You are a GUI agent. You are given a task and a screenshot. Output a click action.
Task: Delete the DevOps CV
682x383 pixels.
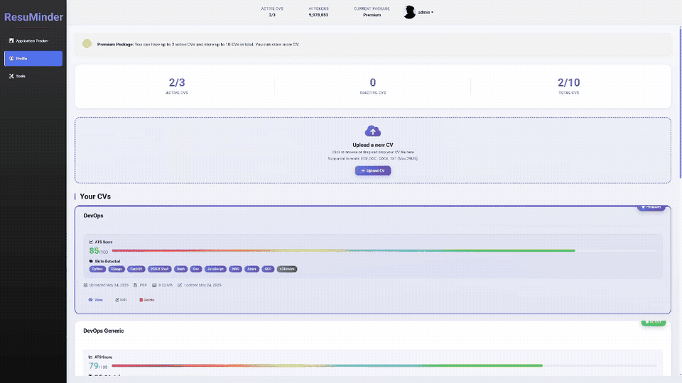coord(146,299)
